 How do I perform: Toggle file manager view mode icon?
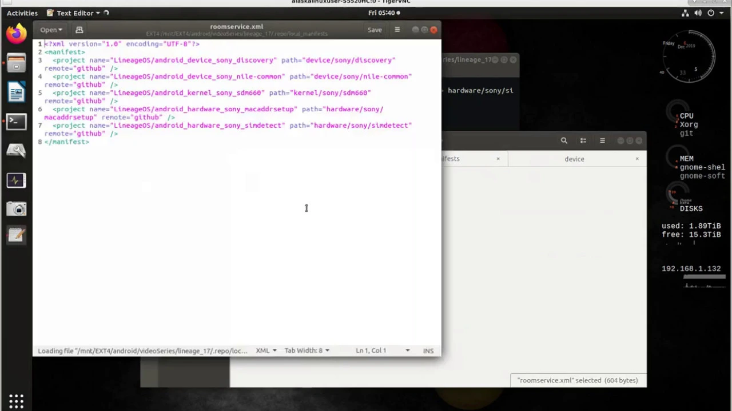583,140
